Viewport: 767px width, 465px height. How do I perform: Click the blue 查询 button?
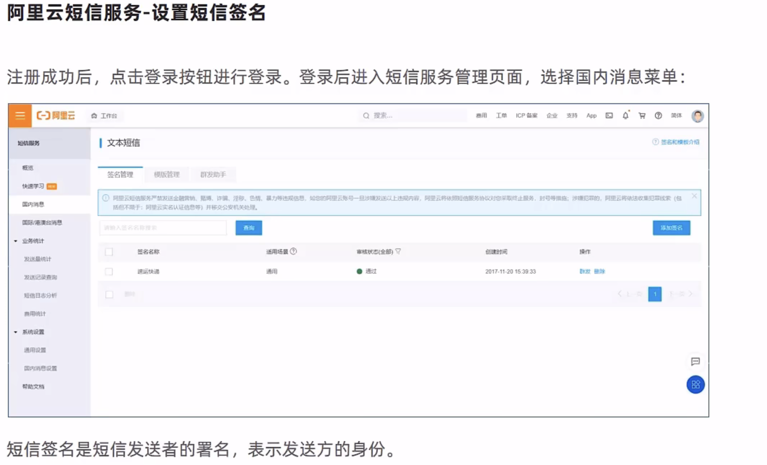coord(249,228)
